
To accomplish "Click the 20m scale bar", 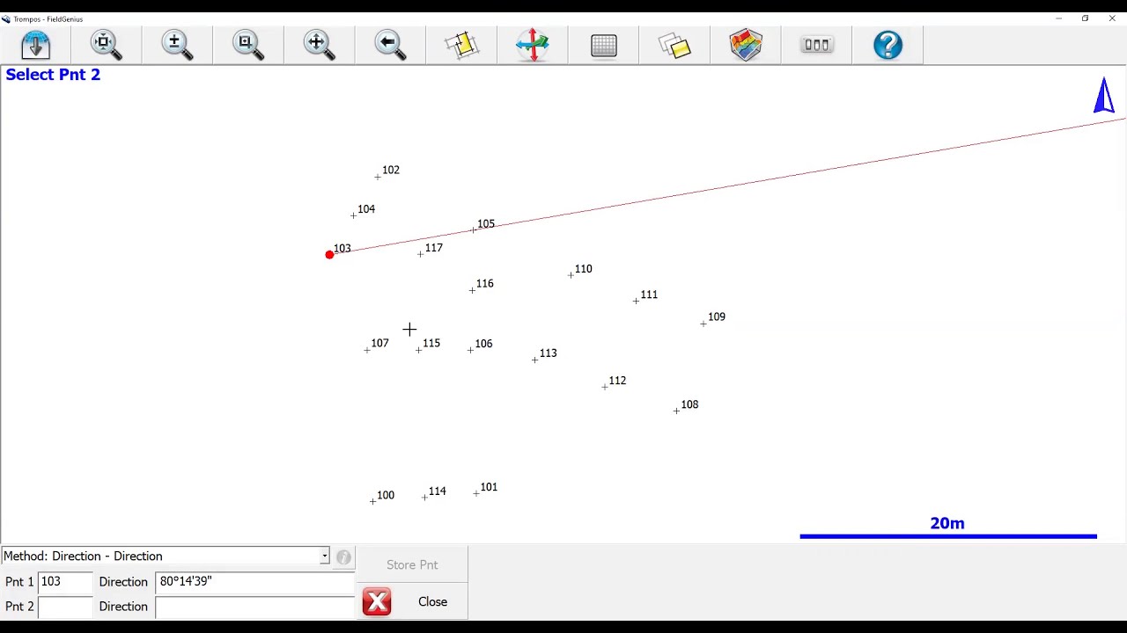I will pyautogui.click(x=948, y=535).
